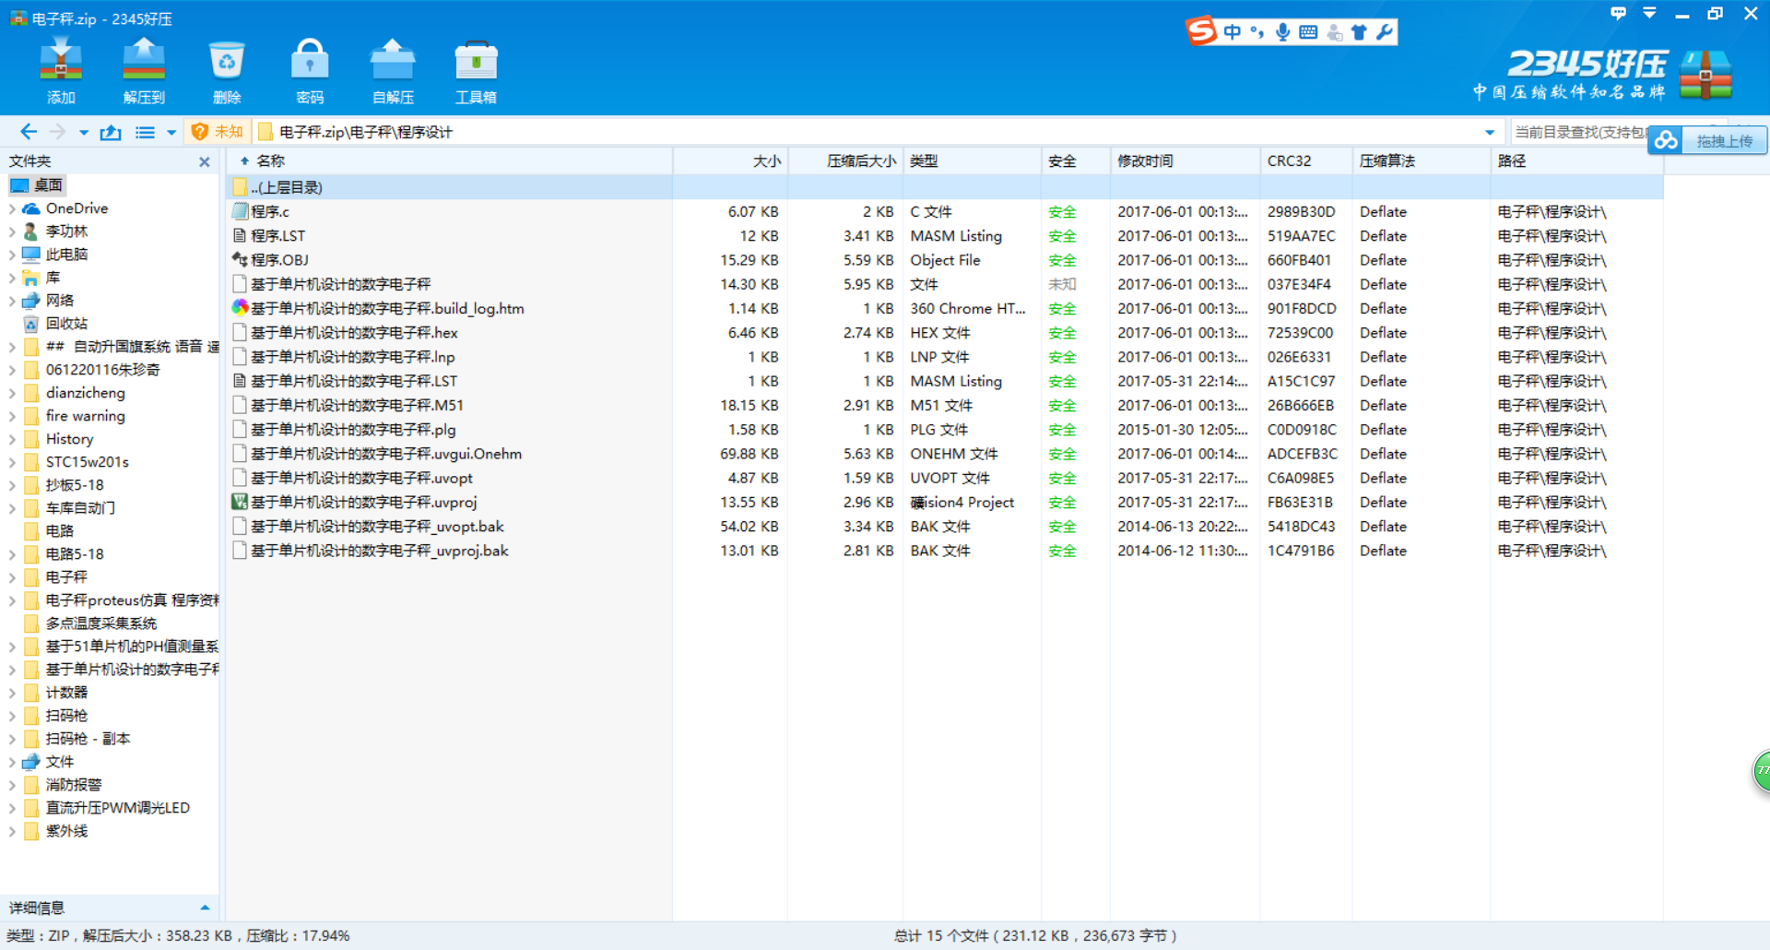Select the 程序.OBJ file
The width and height of the screenshot is (1770, 950).
pyautogui.click(x=280, y=260)
